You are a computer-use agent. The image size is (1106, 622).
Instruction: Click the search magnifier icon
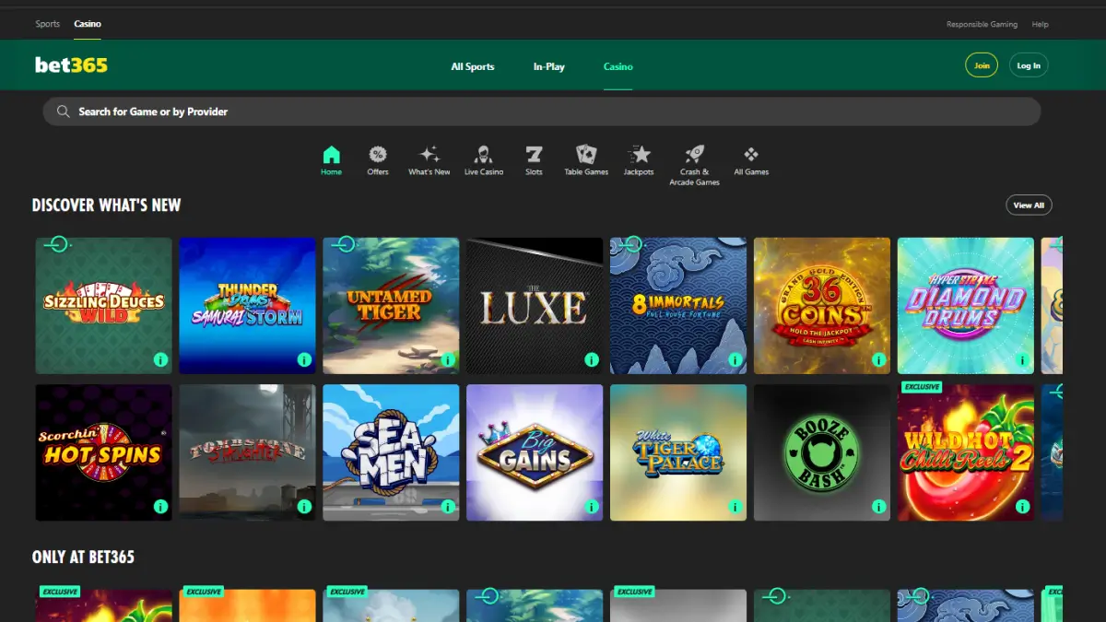click(64, 111)
